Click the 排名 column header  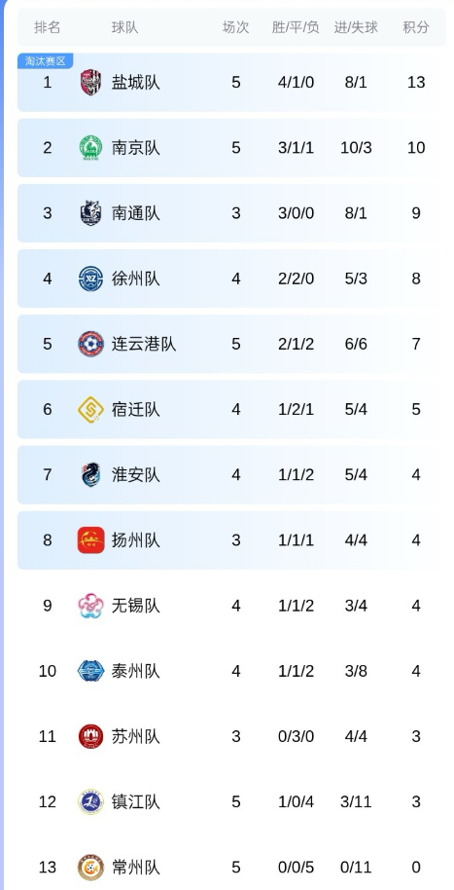coord(47,27)
